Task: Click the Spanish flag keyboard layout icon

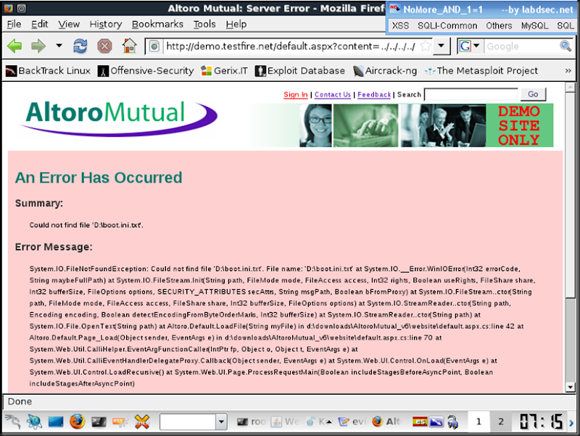Action: tap(420, 422)
